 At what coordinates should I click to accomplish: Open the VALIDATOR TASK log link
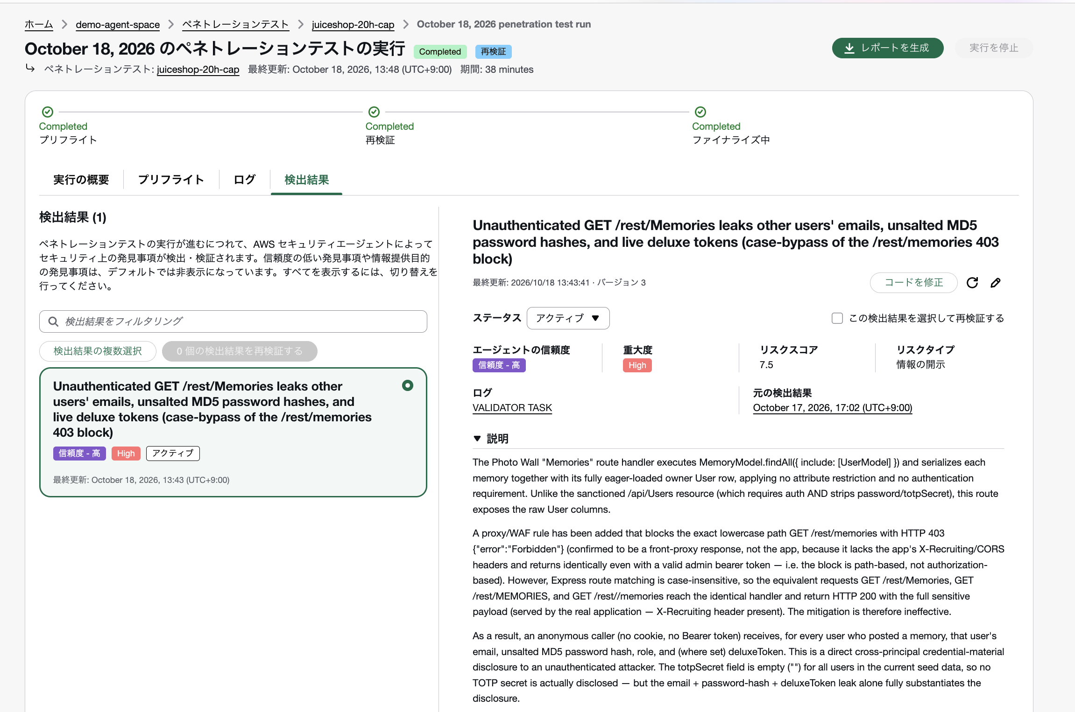(x=512, y=408)
